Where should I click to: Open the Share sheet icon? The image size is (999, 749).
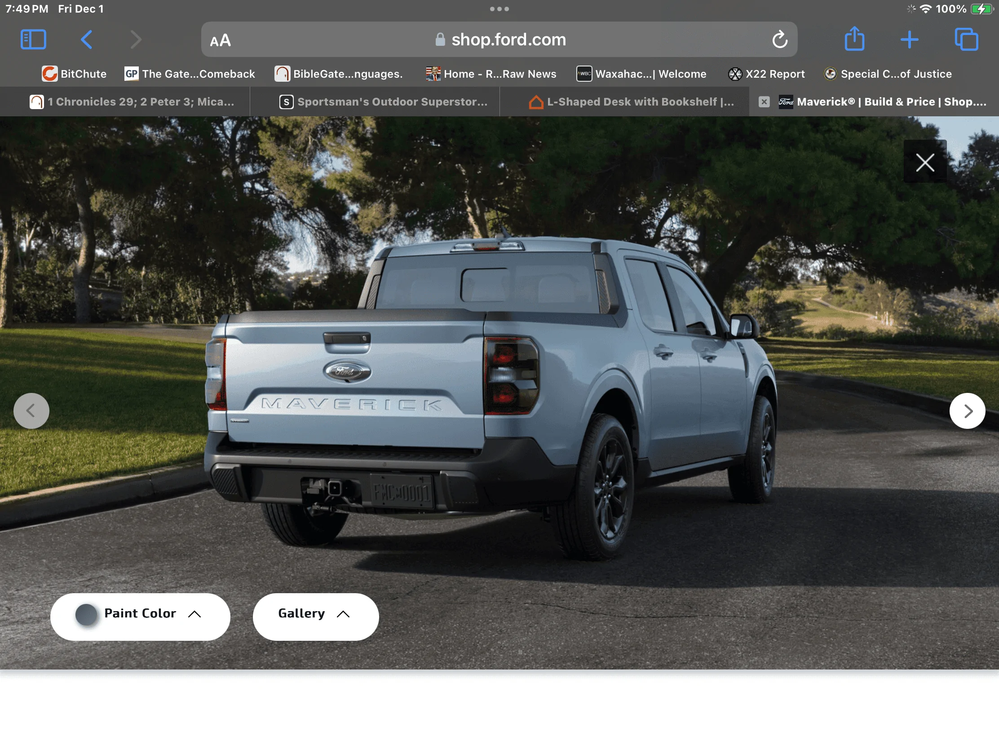[x=854, y=39]
